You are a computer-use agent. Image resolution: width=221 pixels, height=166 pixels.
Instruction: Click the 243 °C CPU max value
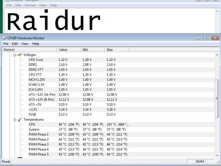117,124
